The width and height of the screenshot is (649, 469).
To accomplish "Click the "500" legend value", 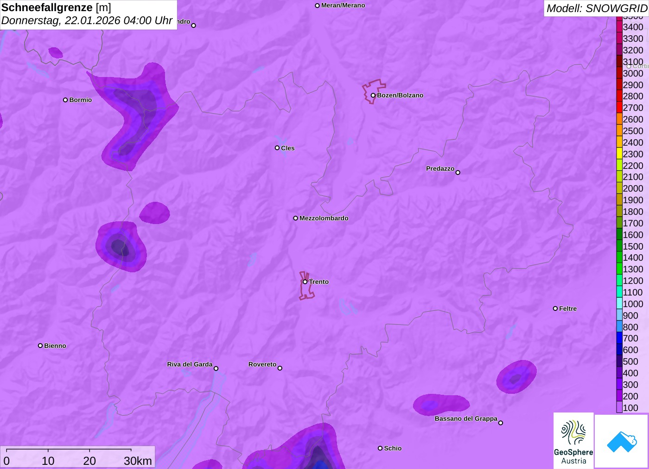I will 630,361.
